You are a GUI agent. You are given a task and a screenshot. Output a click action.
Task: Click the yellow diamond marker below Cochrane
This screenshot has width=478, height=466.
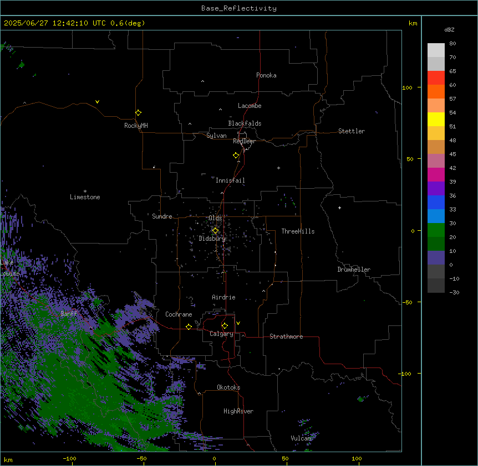pyautogui.click(x=189, y=327)
